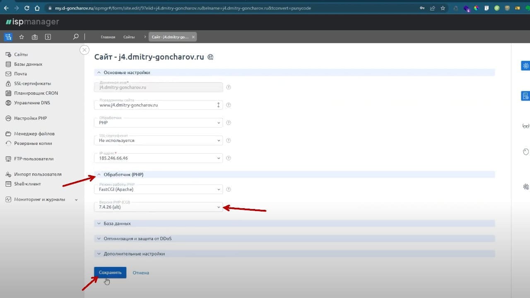Click the ispmanager logo
The image size is (530, 298).
tap(32, 22)
